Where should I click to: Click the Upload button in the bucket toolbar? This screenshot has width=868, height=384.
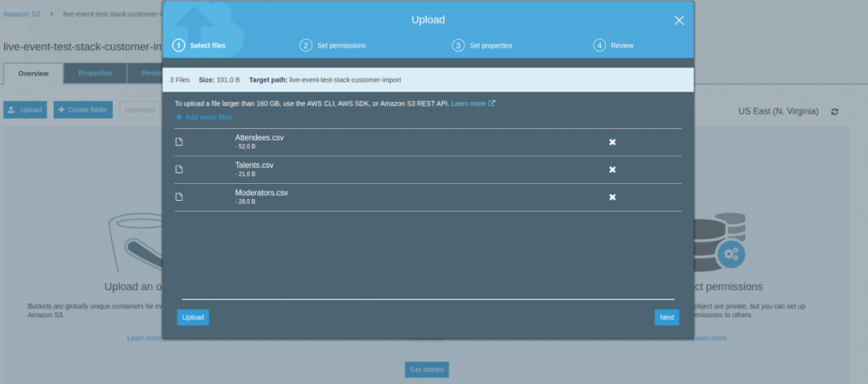coord(25,109)
